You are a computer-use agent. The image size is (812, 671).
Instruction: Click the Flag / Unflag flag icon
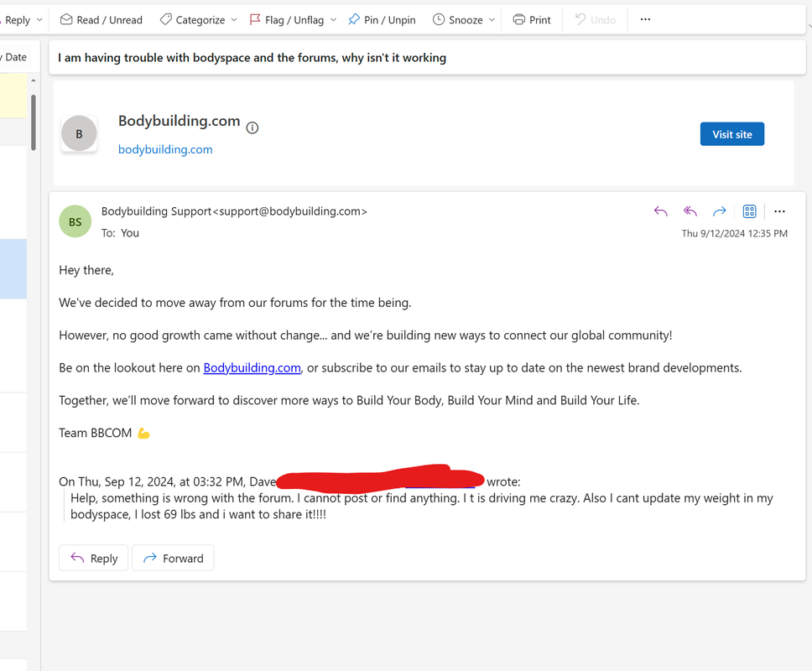(x=255, y=19)
